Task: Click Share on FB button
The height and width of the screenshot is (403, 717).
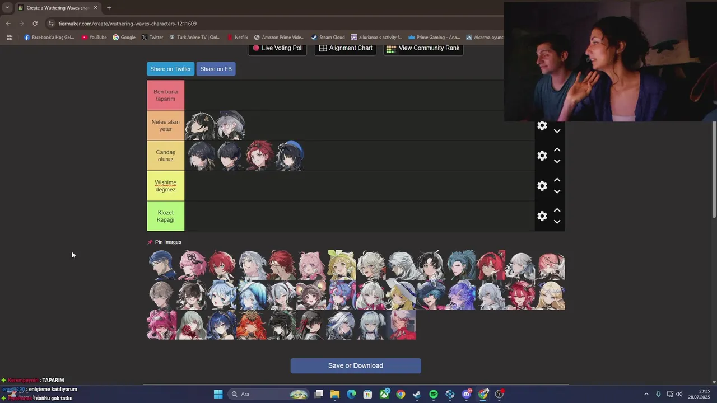Action: [x=216, y=69]
